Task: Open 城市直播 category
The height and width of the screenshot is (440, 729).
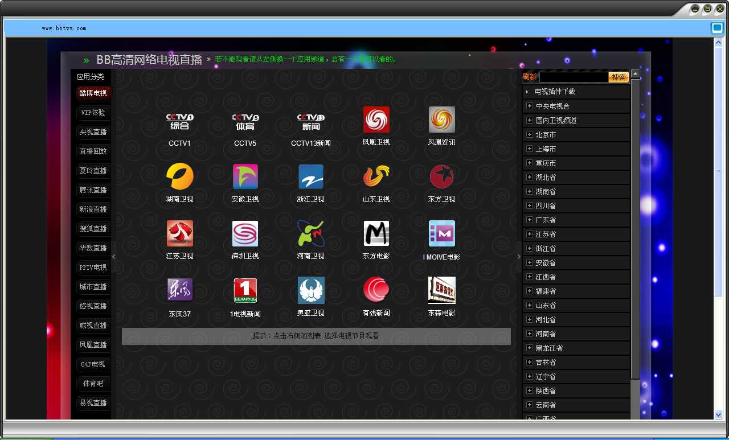Action: [x=93, y=287]
